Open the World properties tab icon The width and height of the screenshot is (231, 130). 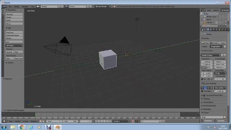pyautogui.click(x=217, y=30)
